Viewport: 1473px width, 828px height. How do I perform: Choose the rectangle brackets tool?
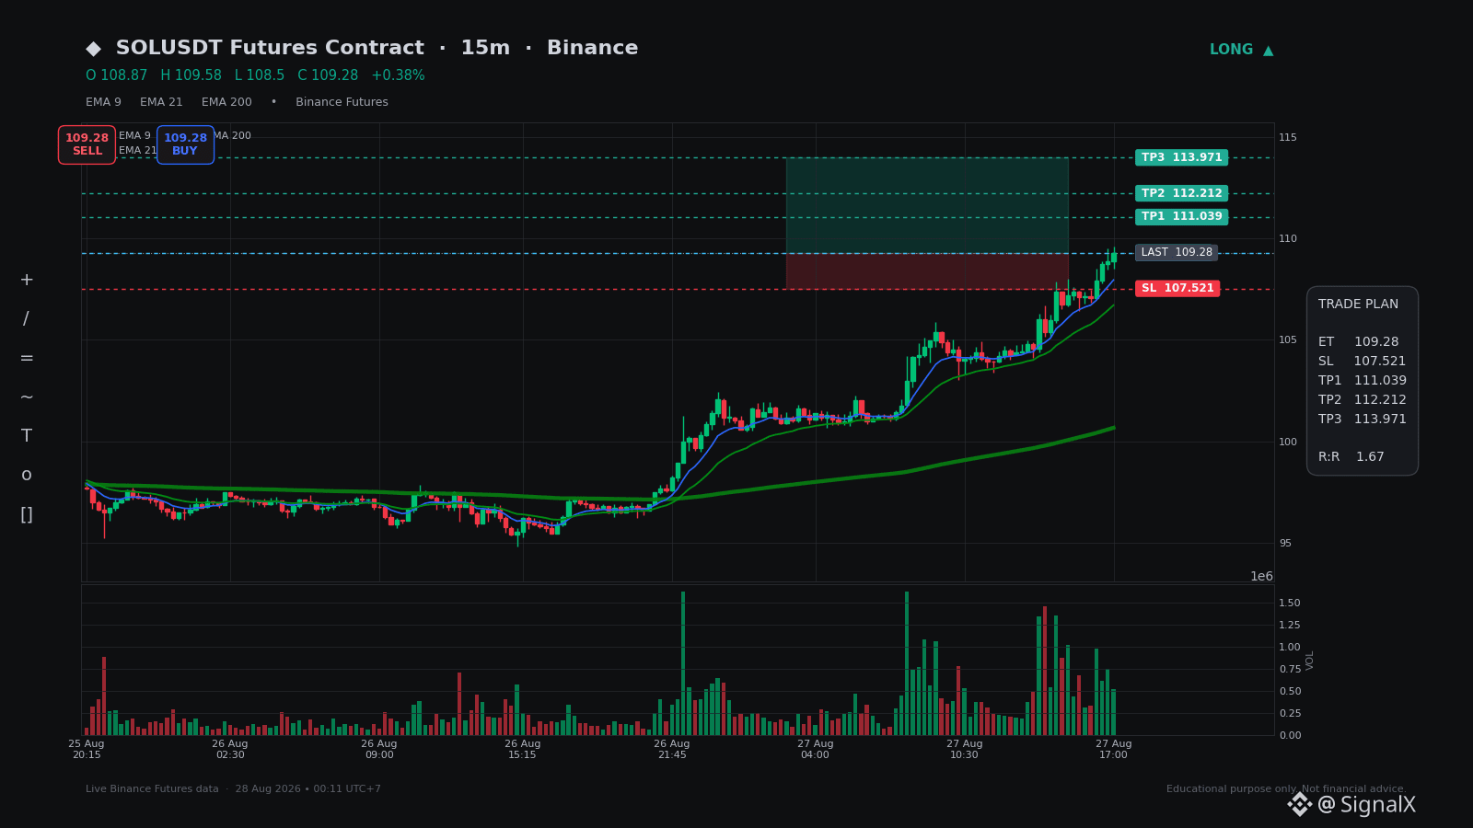27,514
